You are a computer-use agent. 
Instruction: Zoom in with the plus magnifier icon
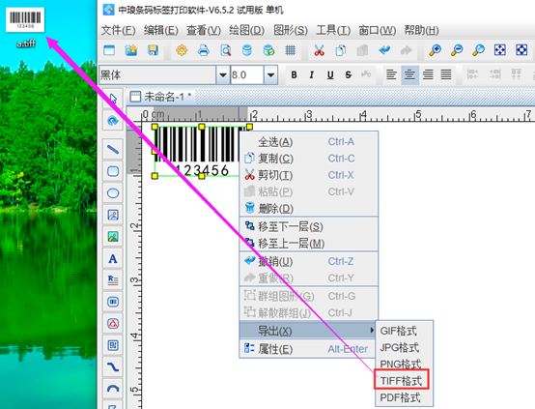pyautogui.click(x=435, y=50)
